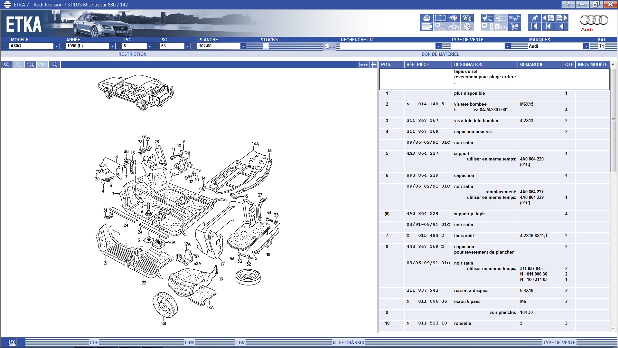This screenshot has width=618, height=348.
Task: Click the pushpin icon
Action: pyautogui.click(x=535, y=18)
